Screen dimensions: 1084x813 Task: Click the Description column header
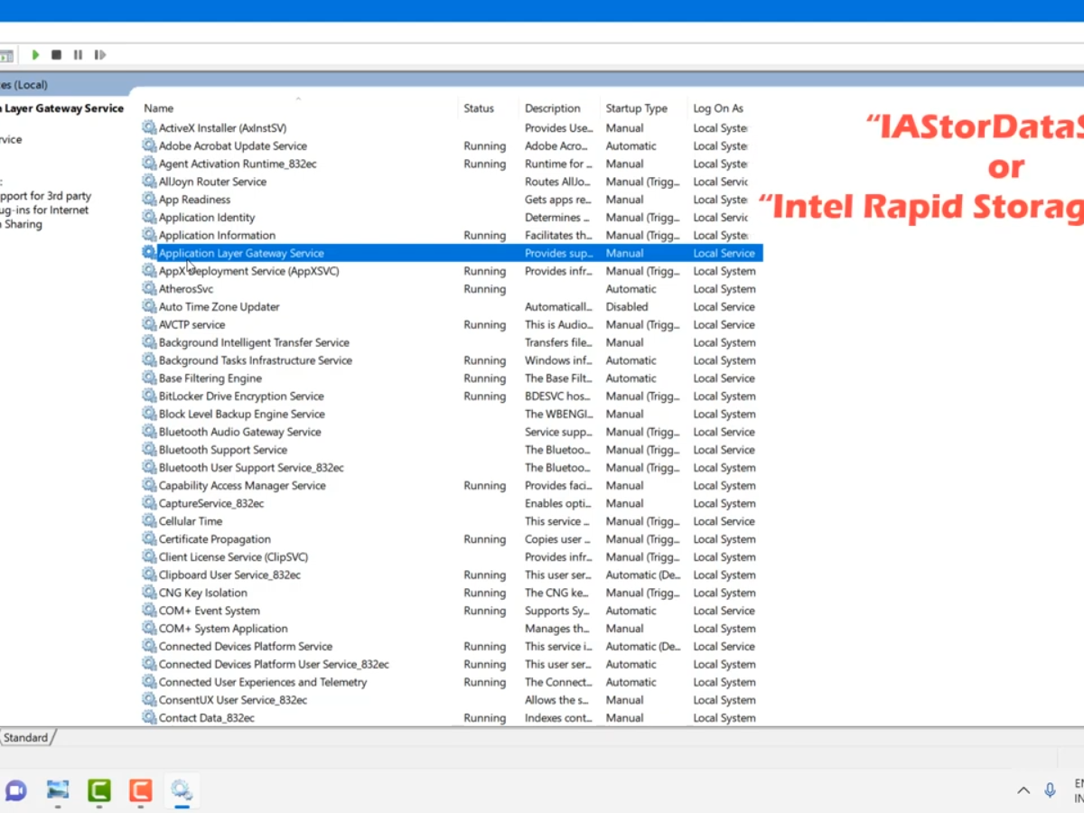pos(552,108)
